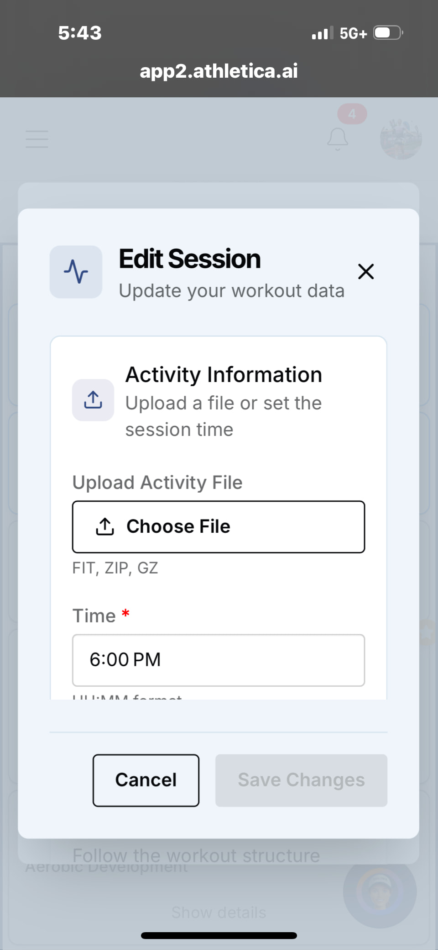Close the Edit Session dialog
Screen dimensions: 438x950
pyautogui.click(x=366, y=271)
